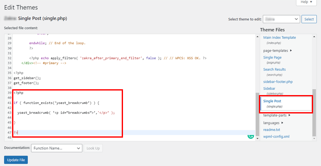
Task: Open sidebar-footer.php file
Action: [x=278, y=82]
